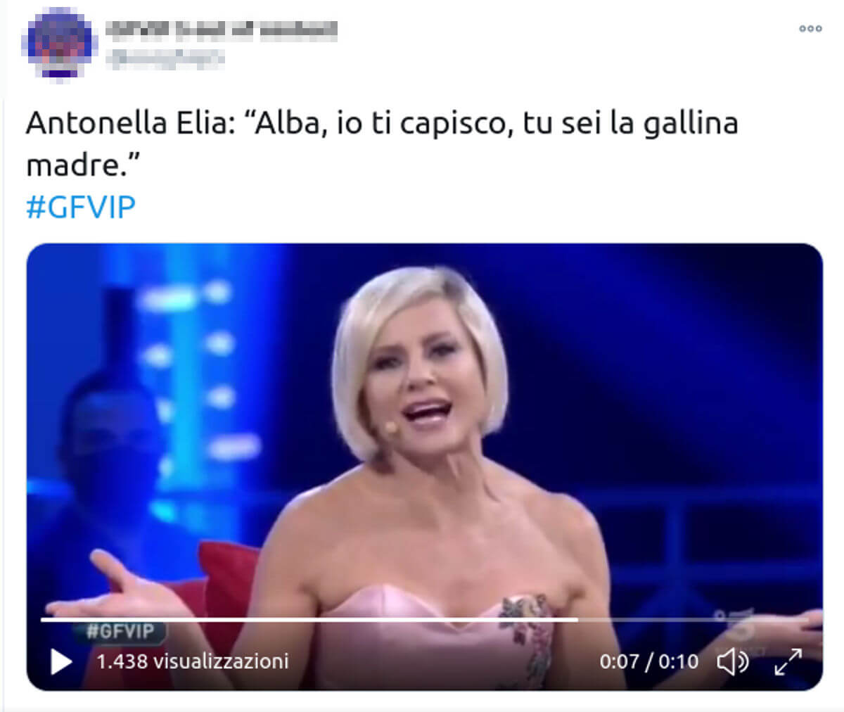844x712 pixels.
Task: Open the author's blurred display name
Action: pyautogui.click(x=222, y=30)
